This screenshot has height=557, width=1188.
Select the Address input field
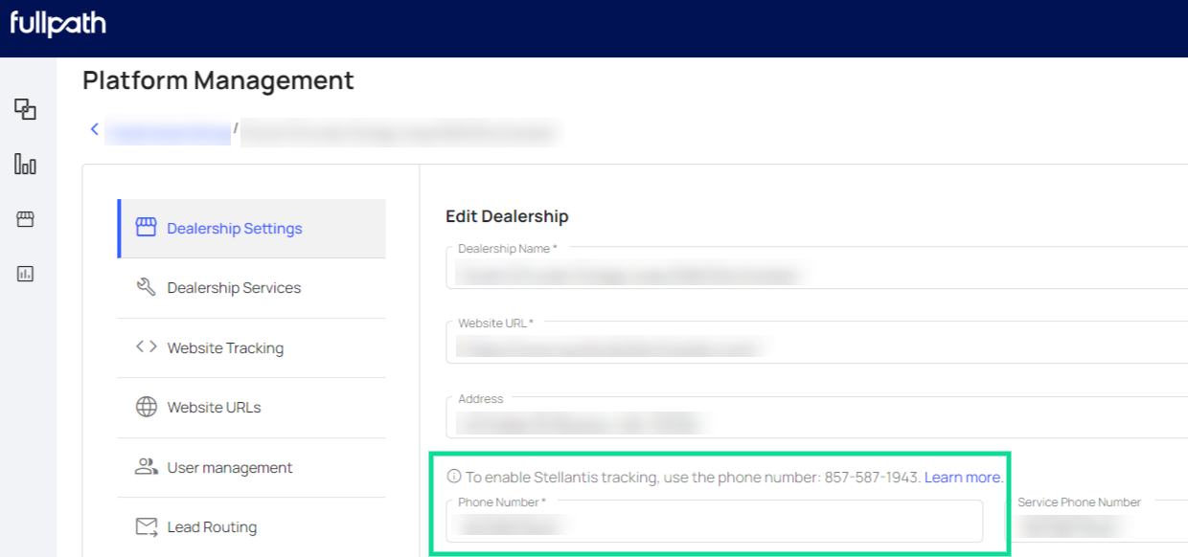click(814, 423)
